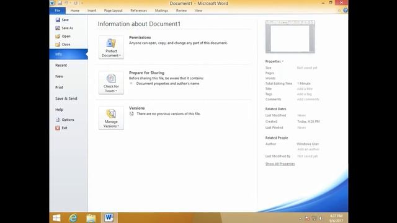
Task: Open the Check for Issues dropdown
Action: point(111,82)
